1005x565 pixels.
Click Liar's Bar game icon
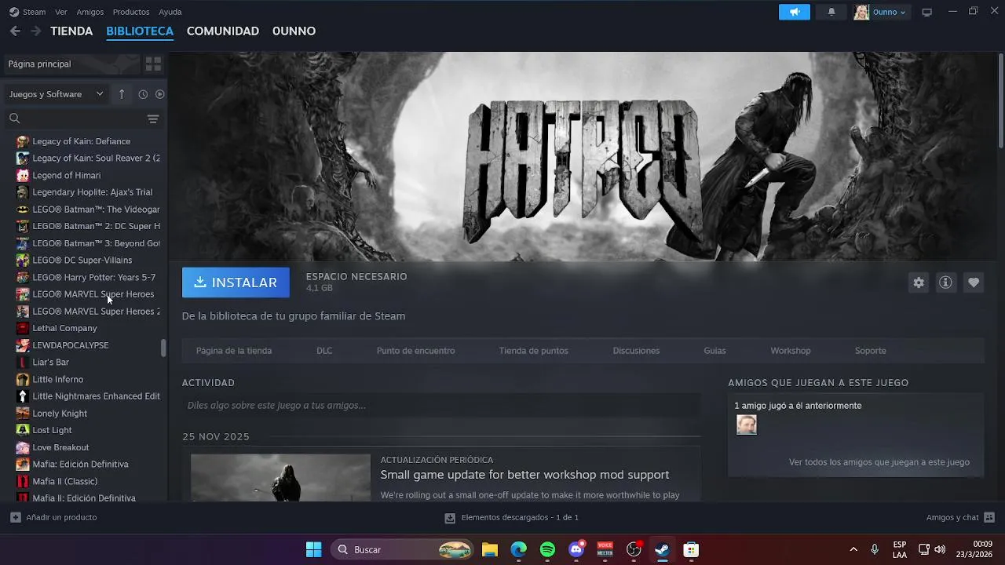coord(23,363)
